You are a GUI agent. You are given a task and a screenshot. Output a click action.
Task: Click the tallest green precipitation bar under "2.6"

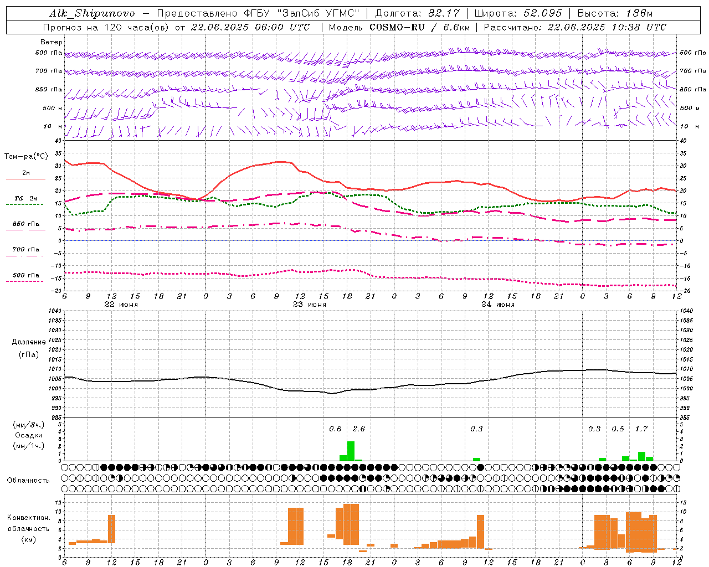[x=351, y=451]
